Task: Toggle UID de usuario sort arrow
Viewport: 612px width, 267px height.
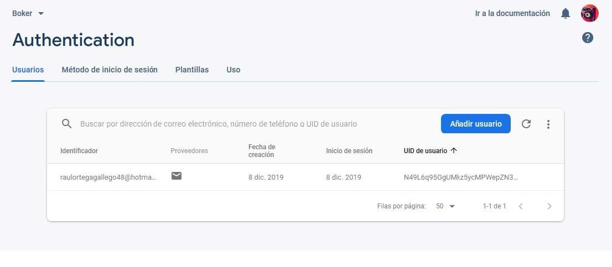Action: click(454, 150)
